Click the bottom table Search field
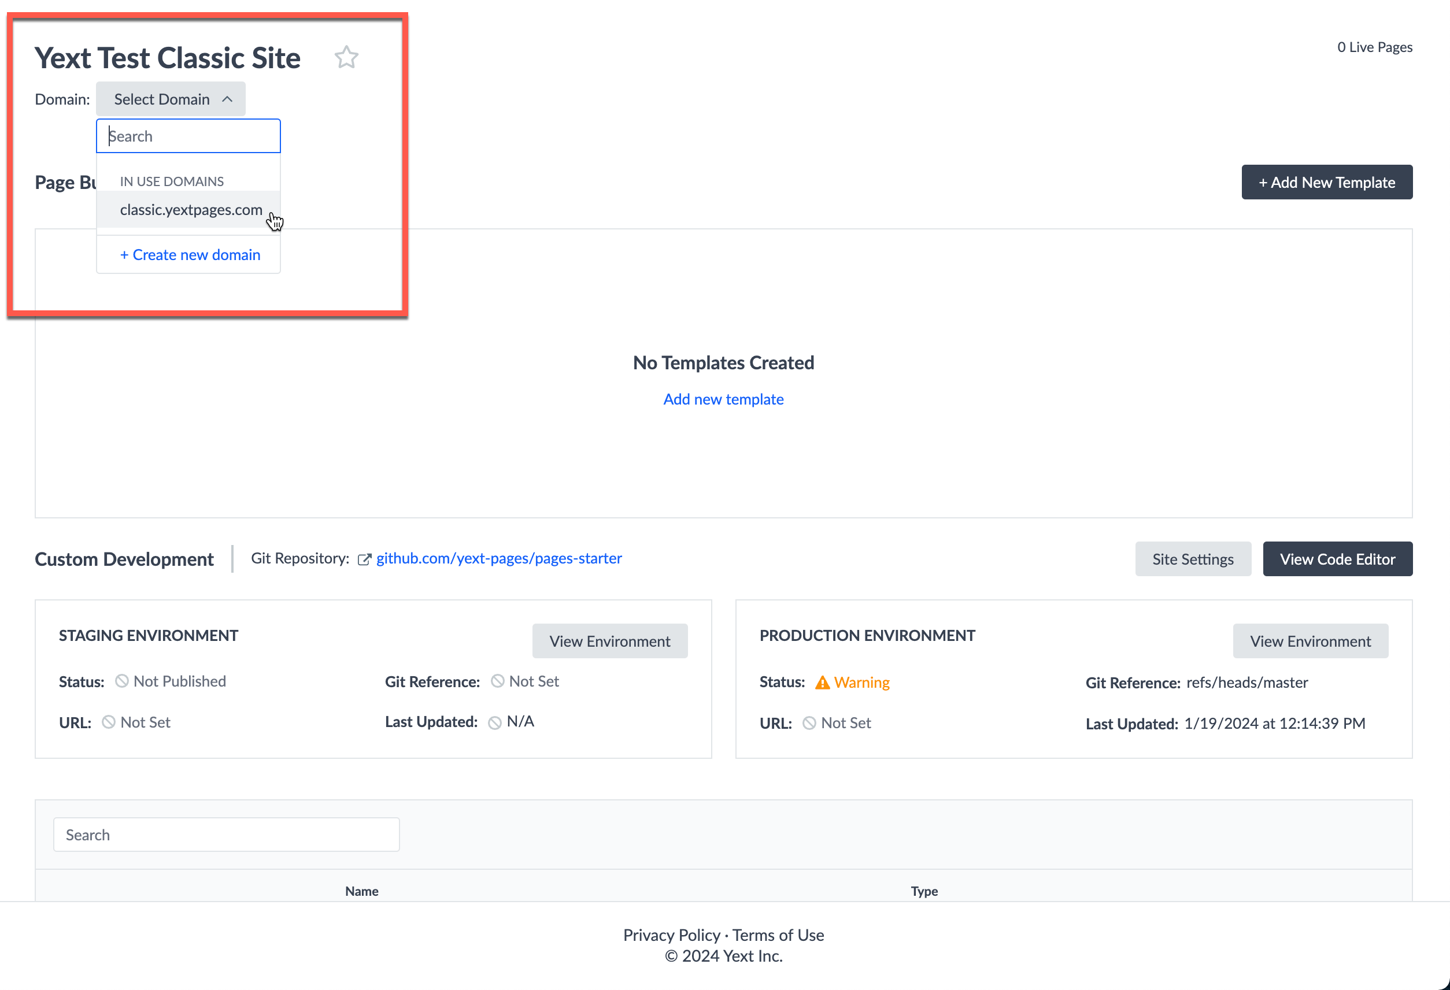This screenshot has width=1450, height=990. tap(227, 835)
